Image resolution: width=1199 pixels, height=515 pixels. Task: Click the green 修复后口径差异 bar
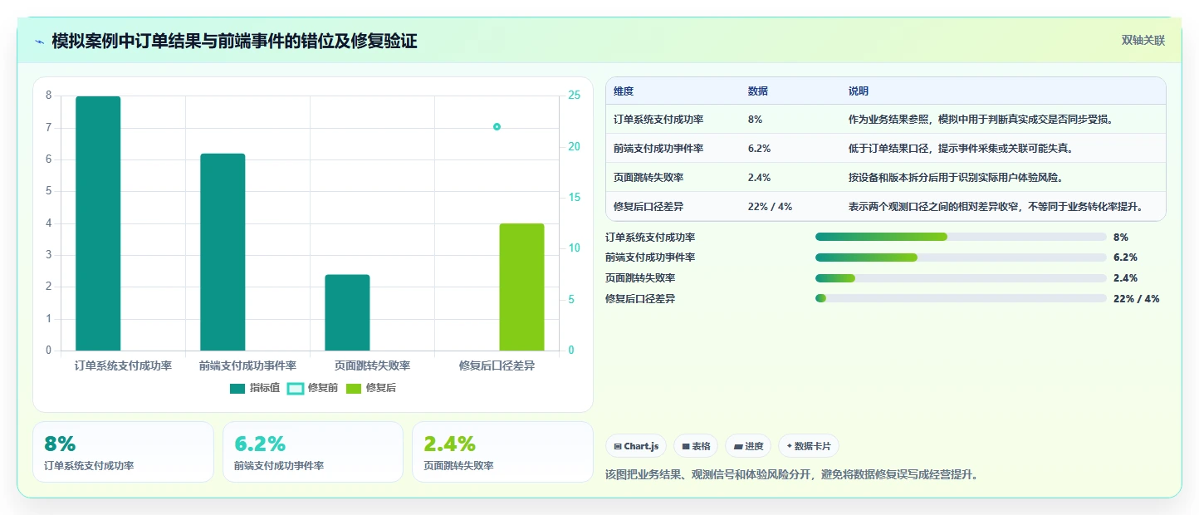pyautogui.click(x=521, y=287)
